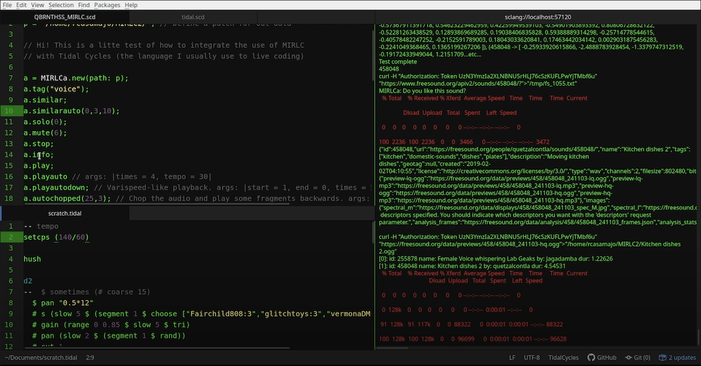Image resolution: width=701 pixels, height=366 pixels.
Task: Click the setcps (140/60) line
Action: pyautogui.click(x=56, y=237)
